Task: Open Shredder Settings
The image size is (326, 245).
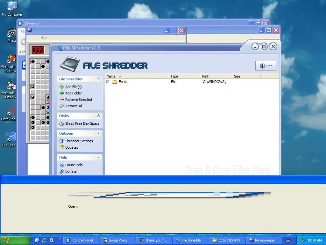Action: 79,141
